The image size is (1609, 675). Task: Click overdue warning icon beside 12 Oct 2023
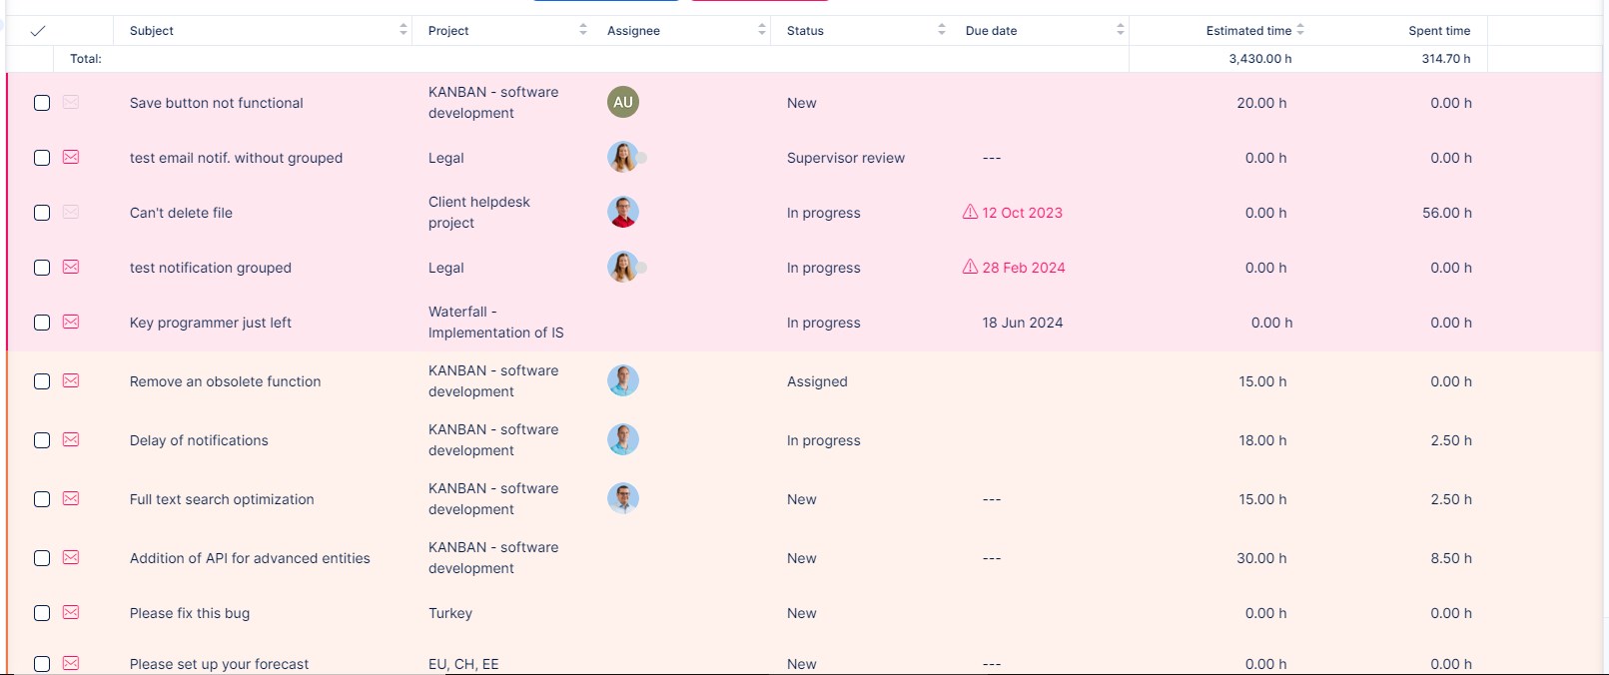(x=970, y=212)
